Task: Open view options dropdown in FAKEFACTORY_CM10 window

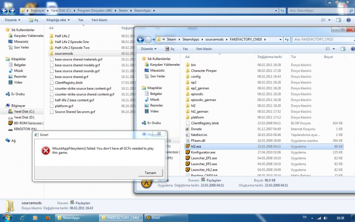Action: (334, 49)
